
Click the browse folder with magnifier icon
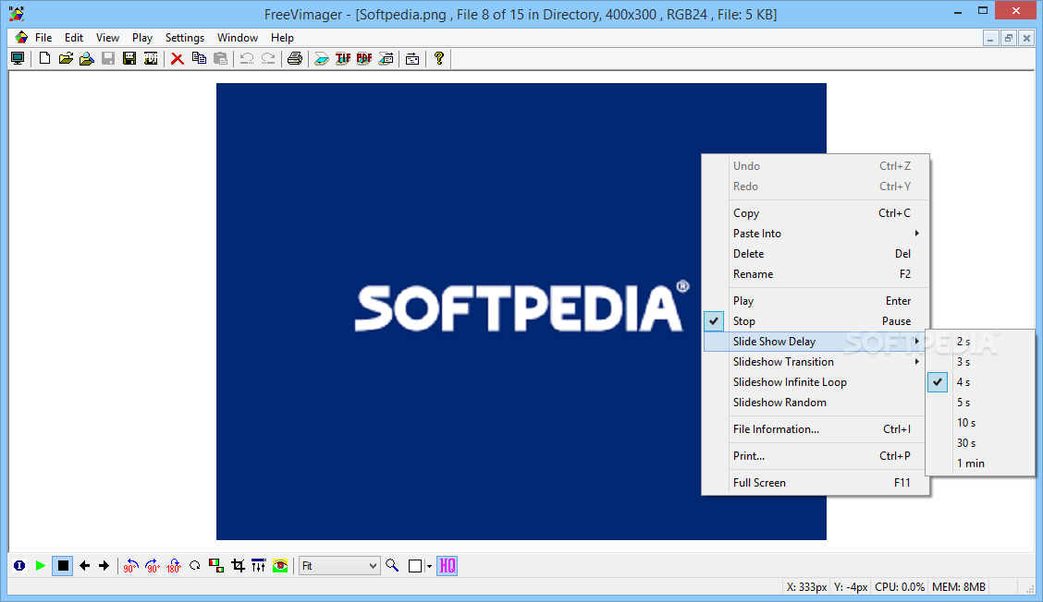(87, 58)
